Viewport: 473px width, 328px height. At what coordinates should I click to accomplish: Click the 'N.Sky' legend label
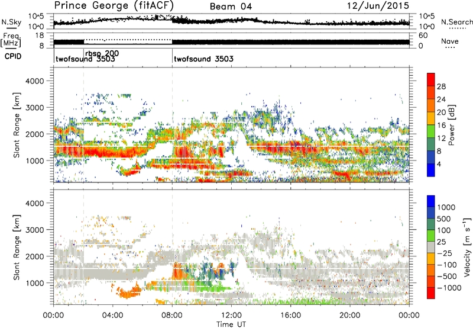11,22
